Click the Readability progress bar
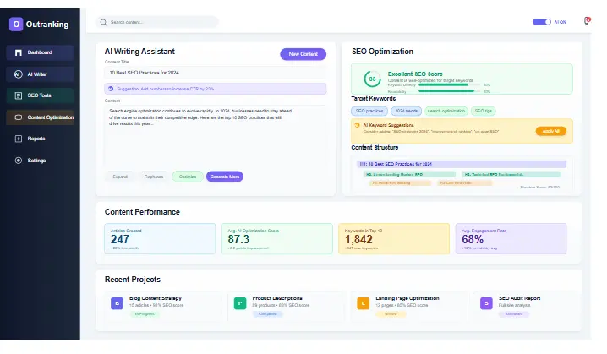 450,91
